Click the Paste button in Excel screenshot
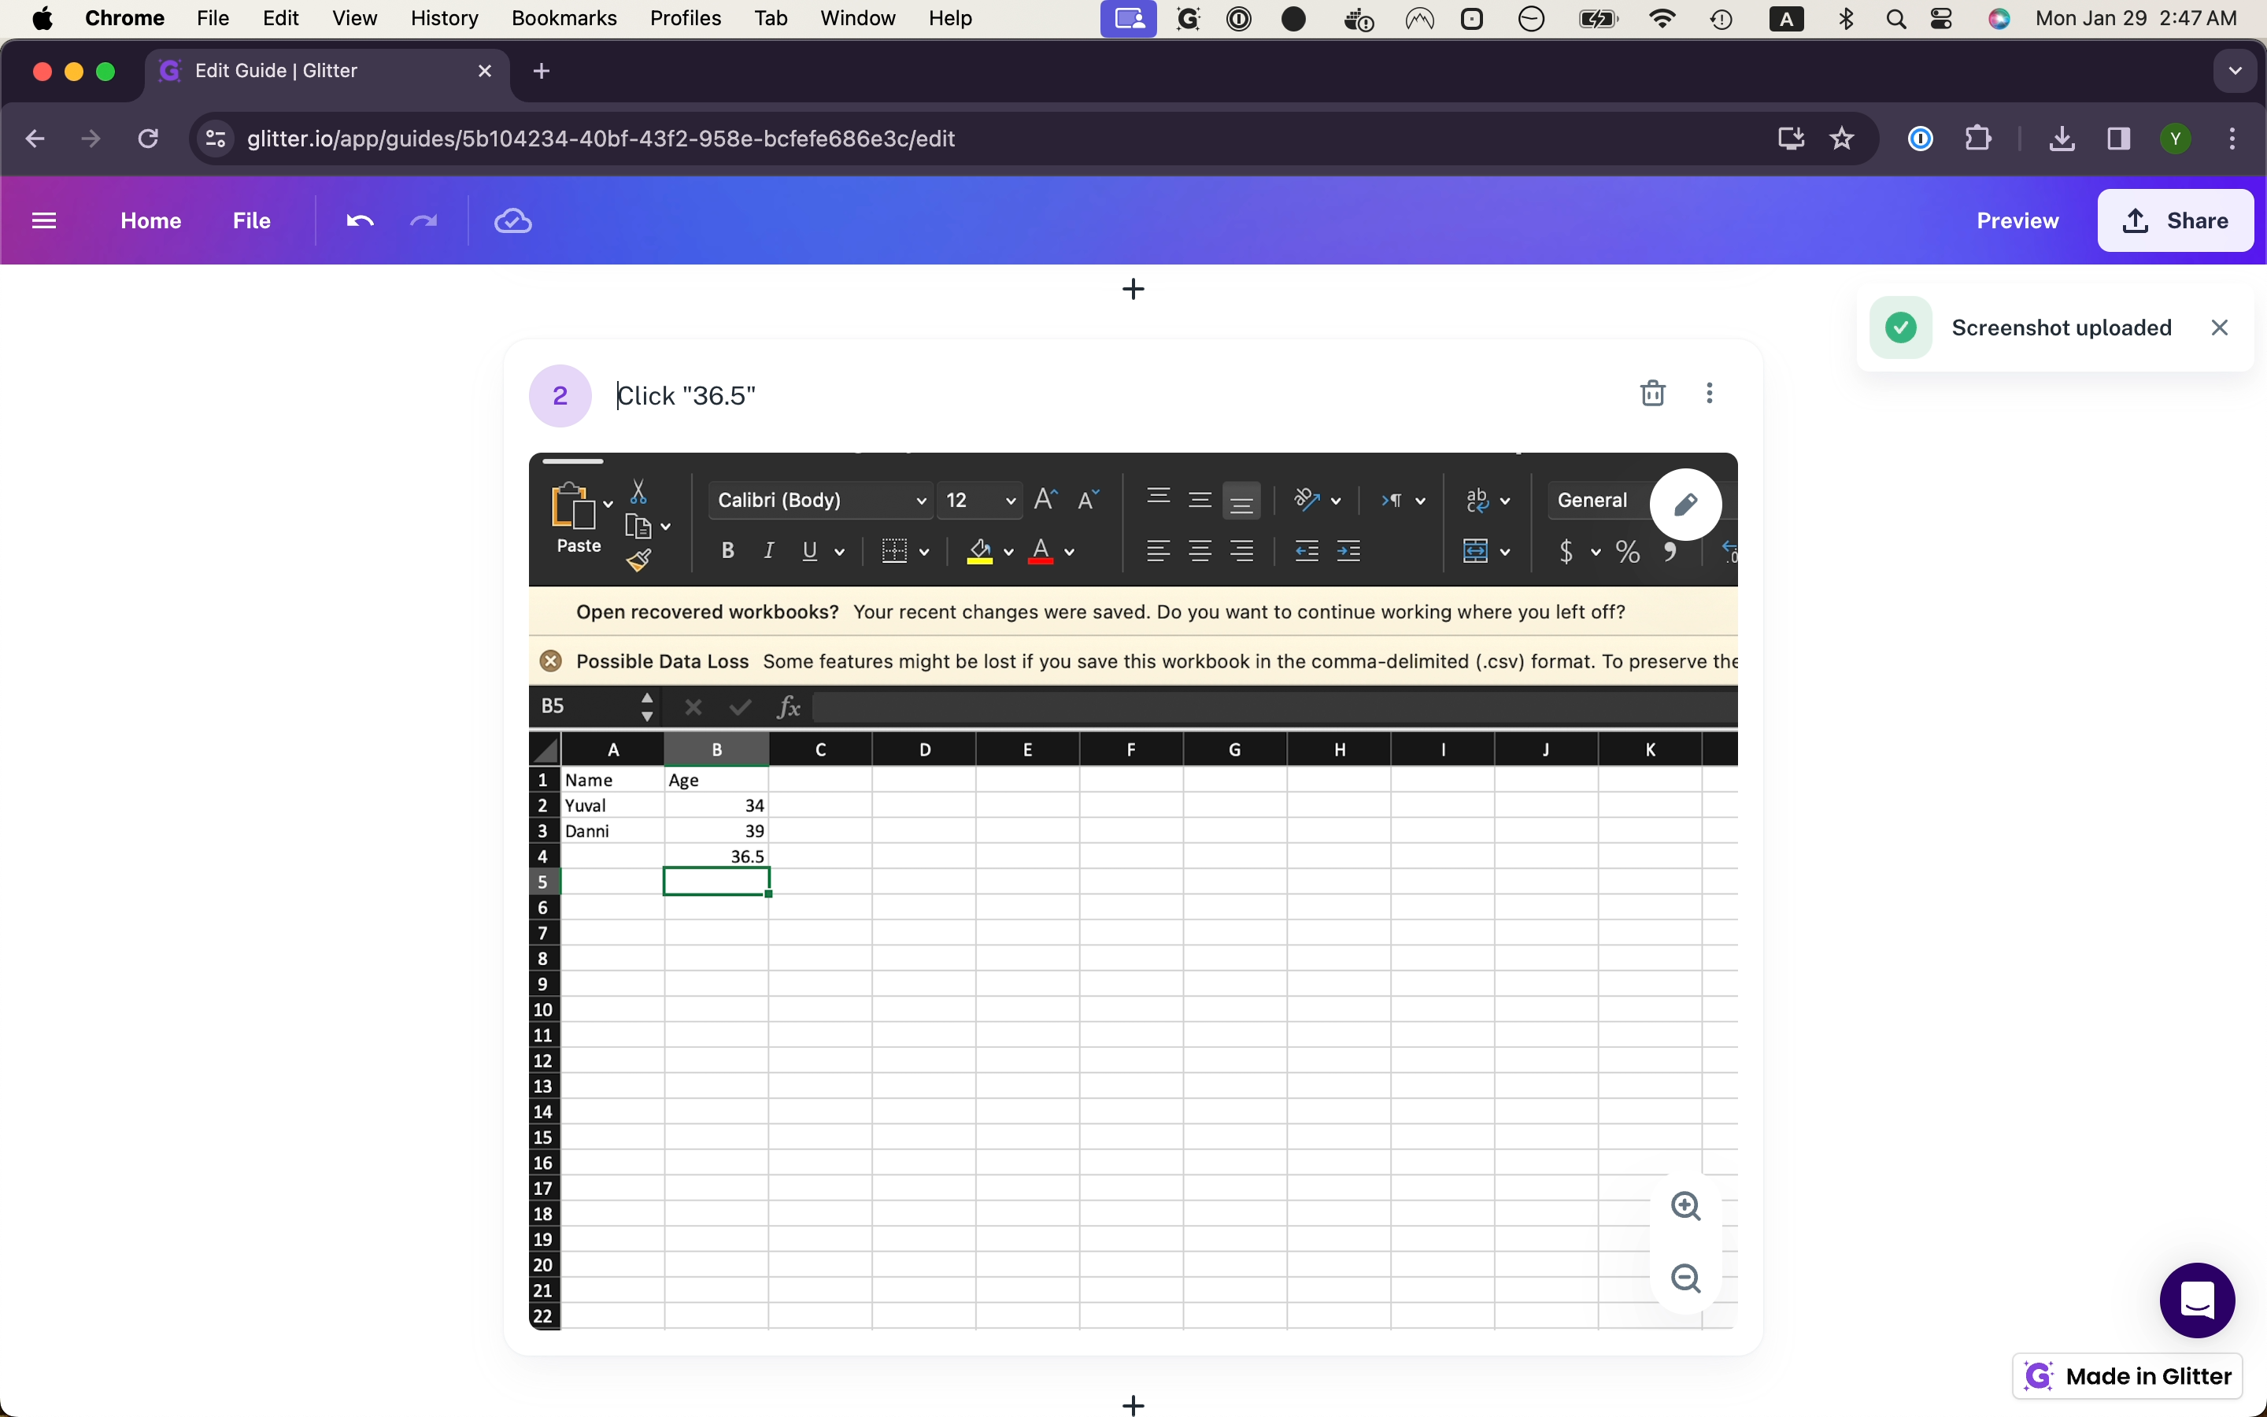 tap(578, 518)
